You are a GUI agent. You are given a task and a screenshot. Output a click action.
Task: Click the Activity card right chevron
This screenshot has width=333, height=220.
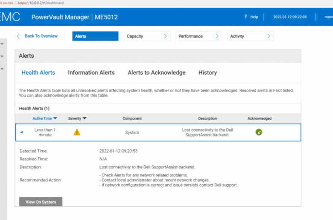pos(269,36)
